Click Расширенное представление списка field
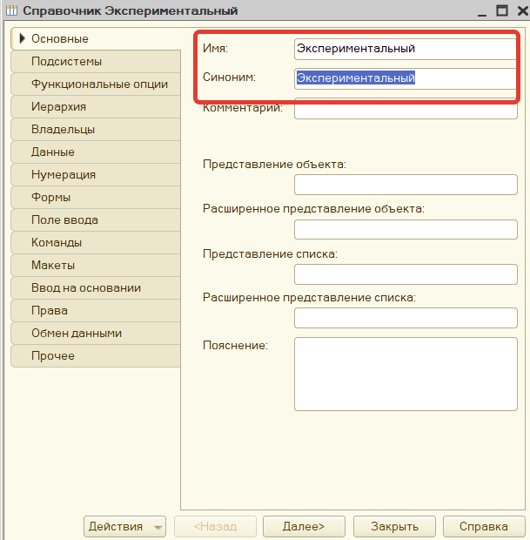Screen dimensions: 530x540 point(406,318)
